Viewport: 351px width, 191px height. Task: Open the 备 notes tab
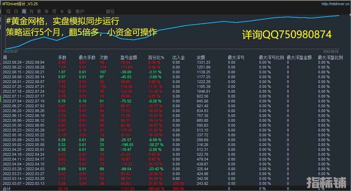[x=69, y=11]
